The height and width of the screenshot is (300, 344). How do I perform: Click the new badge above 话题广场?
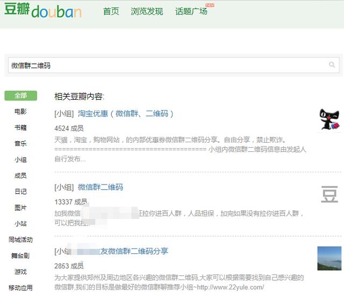tap(210, 5)
